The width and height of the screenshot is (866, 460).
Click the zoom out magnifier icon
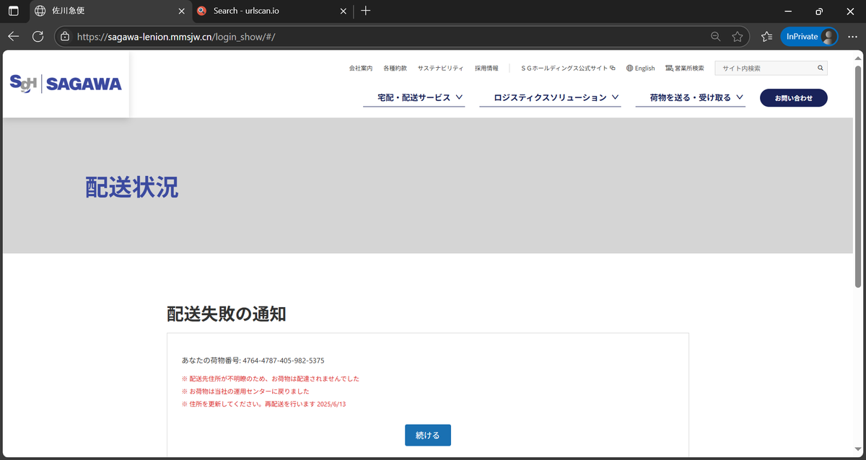click(x=715, y=36)
